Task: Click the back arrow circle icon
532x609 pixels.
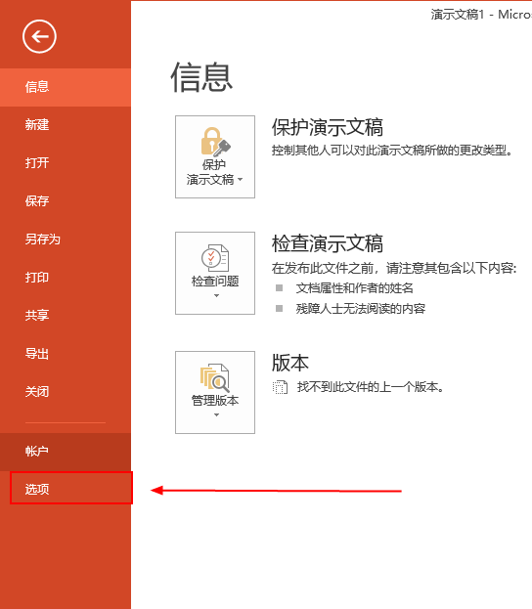Action: point(39,36)
